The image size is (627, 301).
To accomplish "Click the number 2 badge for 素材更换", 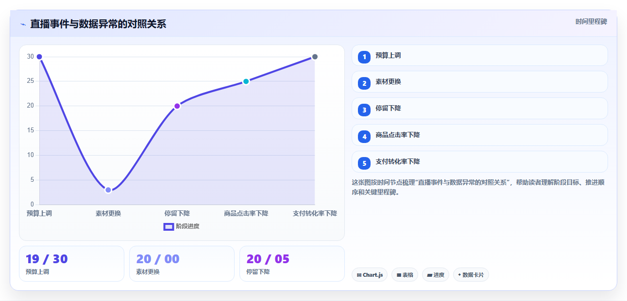I will 364,83.
